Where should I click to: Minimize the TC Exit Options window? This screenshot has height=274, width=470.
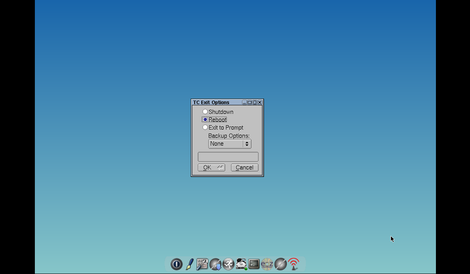pos(244,103)
